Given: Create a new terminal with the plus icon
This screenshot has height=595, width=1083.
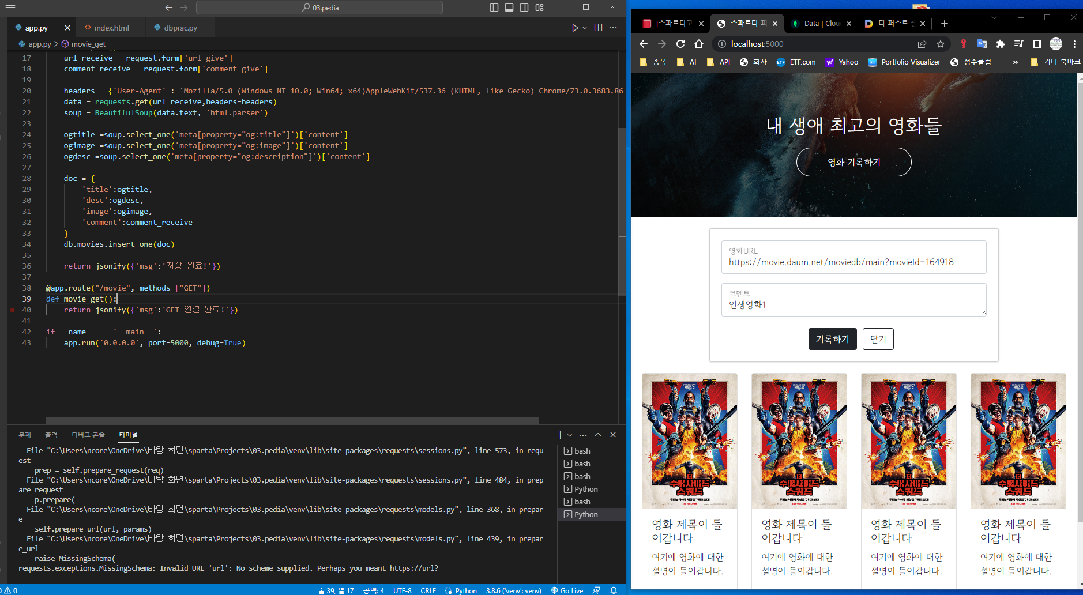Looking at the screenshot, I should click(x=559, y=435).
